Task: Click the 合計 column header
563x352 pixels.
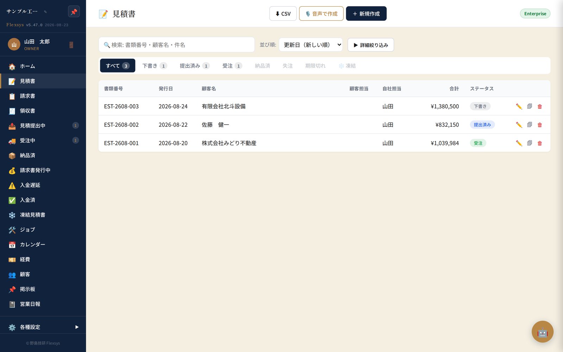Action: pos(454,89)
